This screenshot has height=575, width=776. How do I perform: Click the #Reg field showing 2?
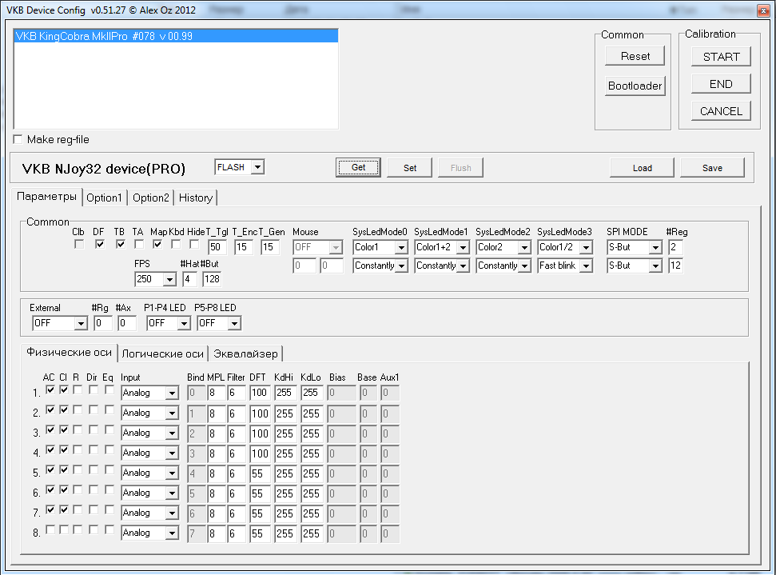click(675, 247)
